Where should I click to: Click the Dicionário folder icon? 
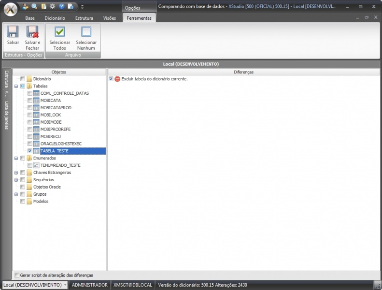click(x=29, y=79)
